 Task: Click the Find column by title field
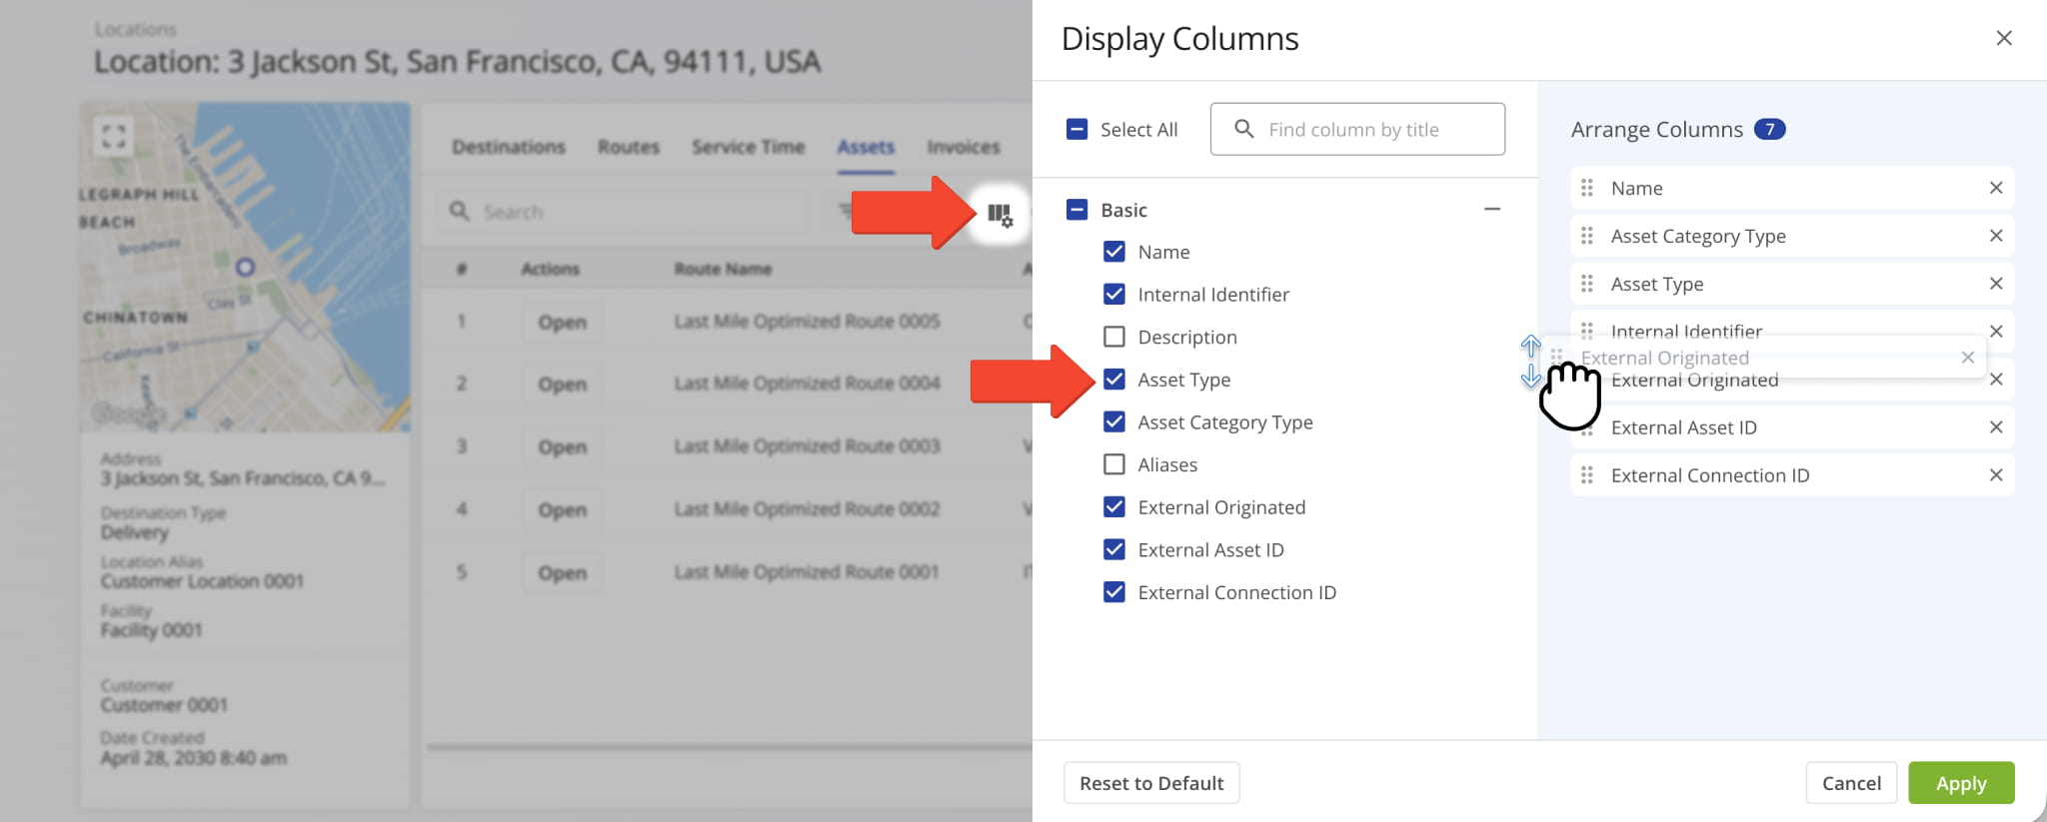(1357, 129)
